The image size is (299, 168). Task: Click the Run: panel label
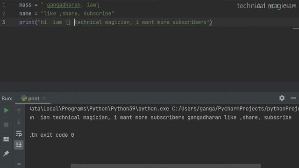(x=7, y=98)
